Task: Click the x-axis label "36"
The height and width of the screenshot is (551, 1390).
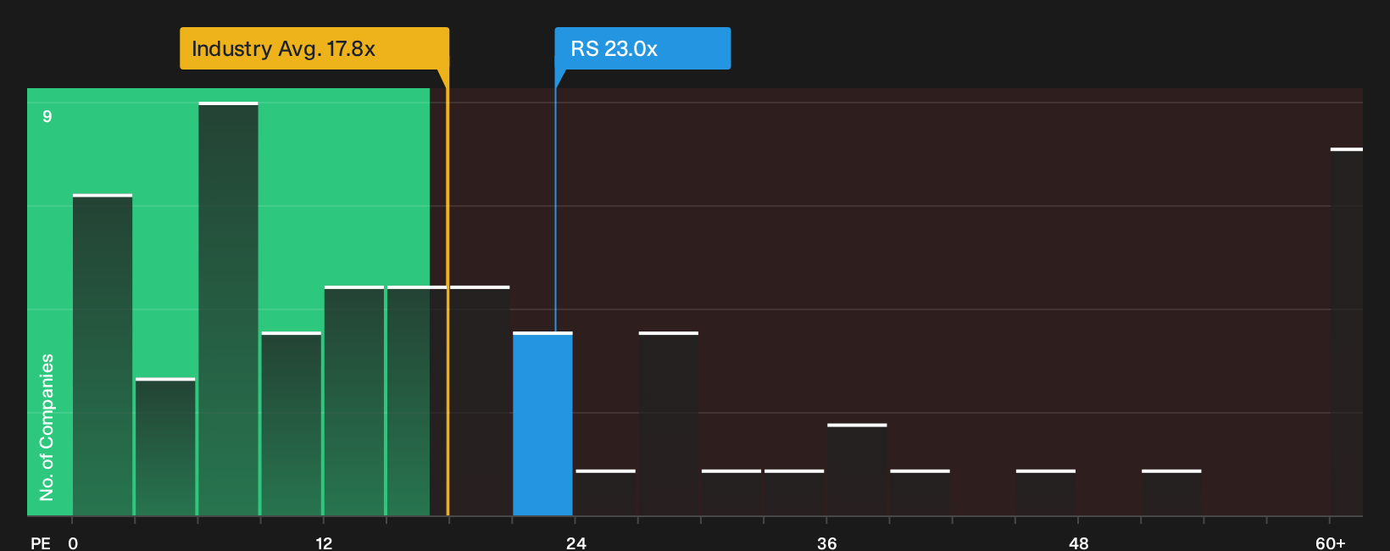Action: click(827, 543)
